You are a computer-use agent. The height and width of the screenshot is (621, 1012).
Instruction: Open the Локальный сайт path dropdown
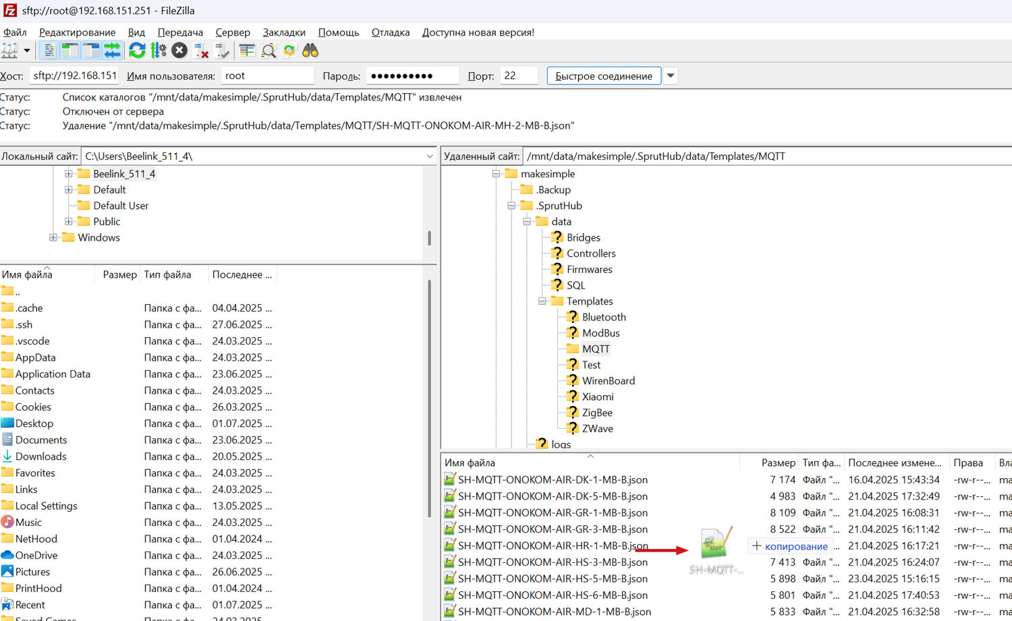tap(430, 156)
